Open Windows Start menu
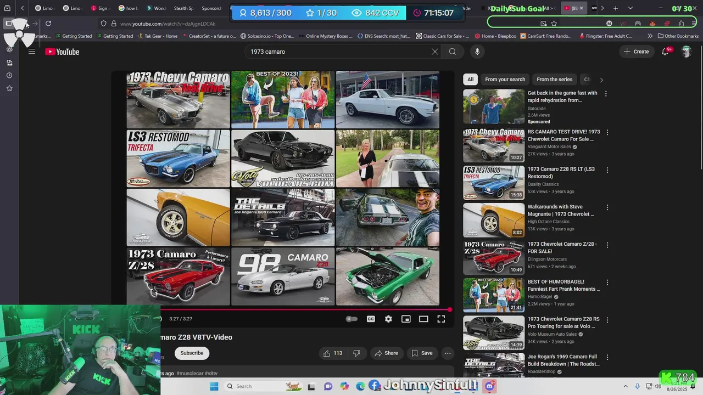The image size is (703, 395). 214,386
